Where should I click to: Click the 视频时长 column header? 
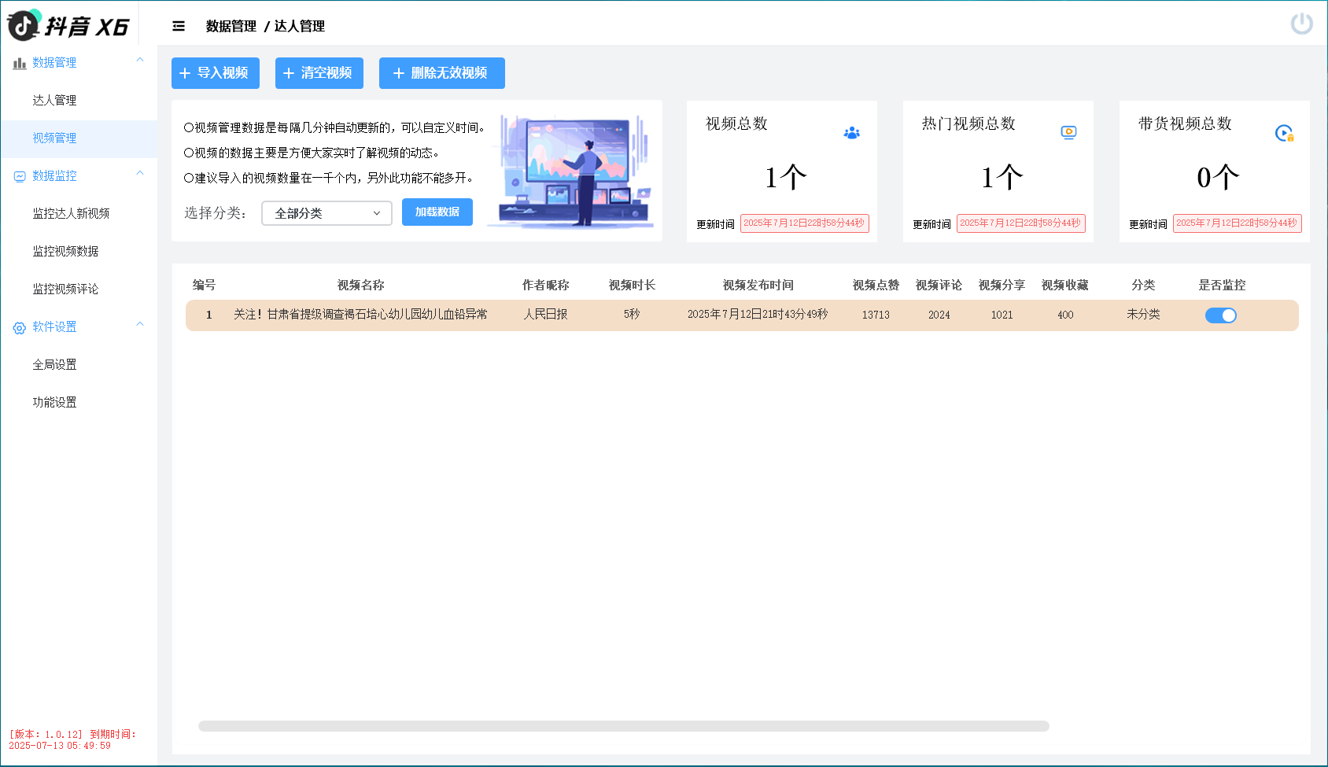pyautogui.click(x=632, y=286)
